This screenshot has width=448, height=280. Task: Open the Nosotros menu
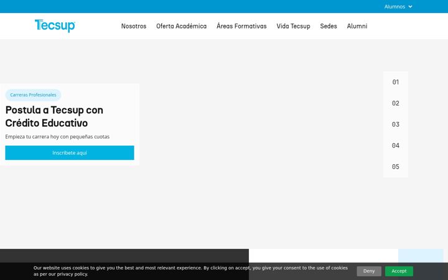click(x=134, y=26)
